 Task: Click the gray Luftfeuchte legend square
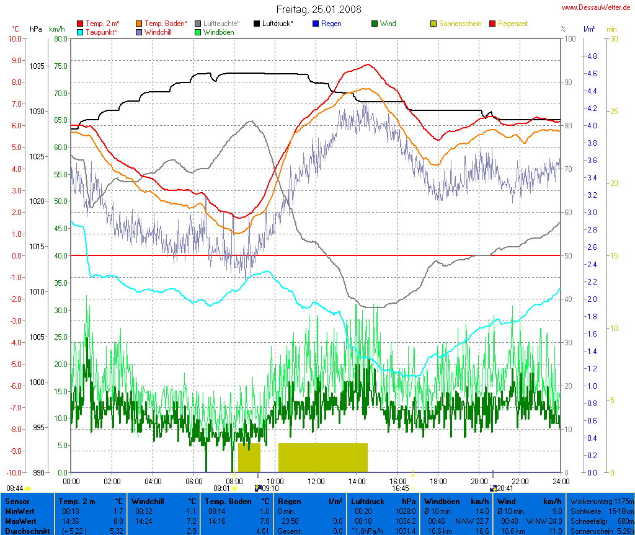tap(198, 24)
